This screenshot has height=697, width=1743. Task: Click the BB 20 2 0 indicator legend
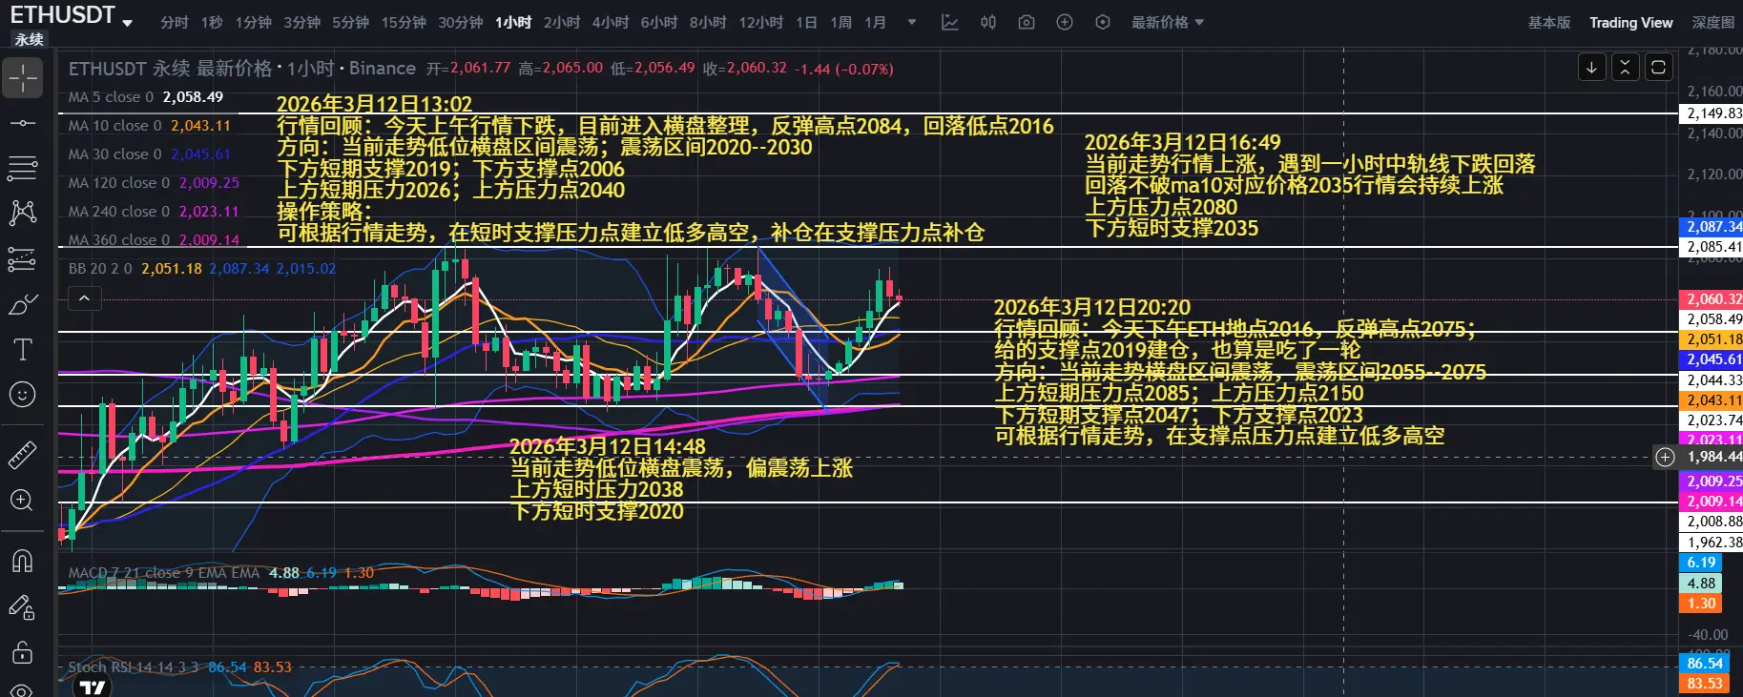(202, 269)
